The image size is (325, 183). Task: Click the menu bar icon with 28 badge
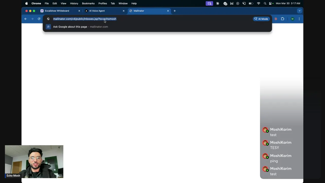pos(225,3)
